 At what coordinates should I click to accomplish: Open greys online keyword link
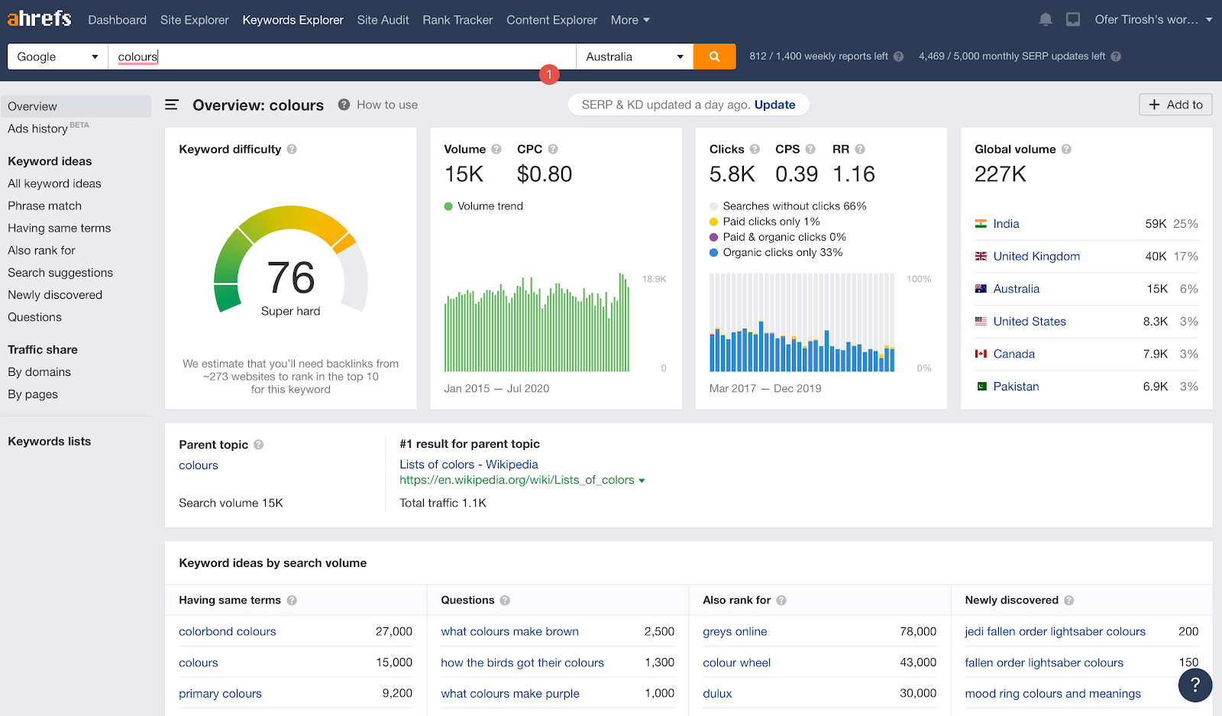pyautogui.click(x=735, y=632)
